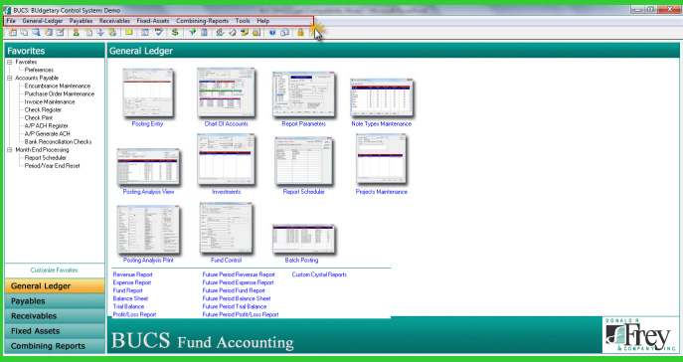Screen dimensions: 683x362
Task: Switch to Receivables module button
Action: click(x=55, y=316)
